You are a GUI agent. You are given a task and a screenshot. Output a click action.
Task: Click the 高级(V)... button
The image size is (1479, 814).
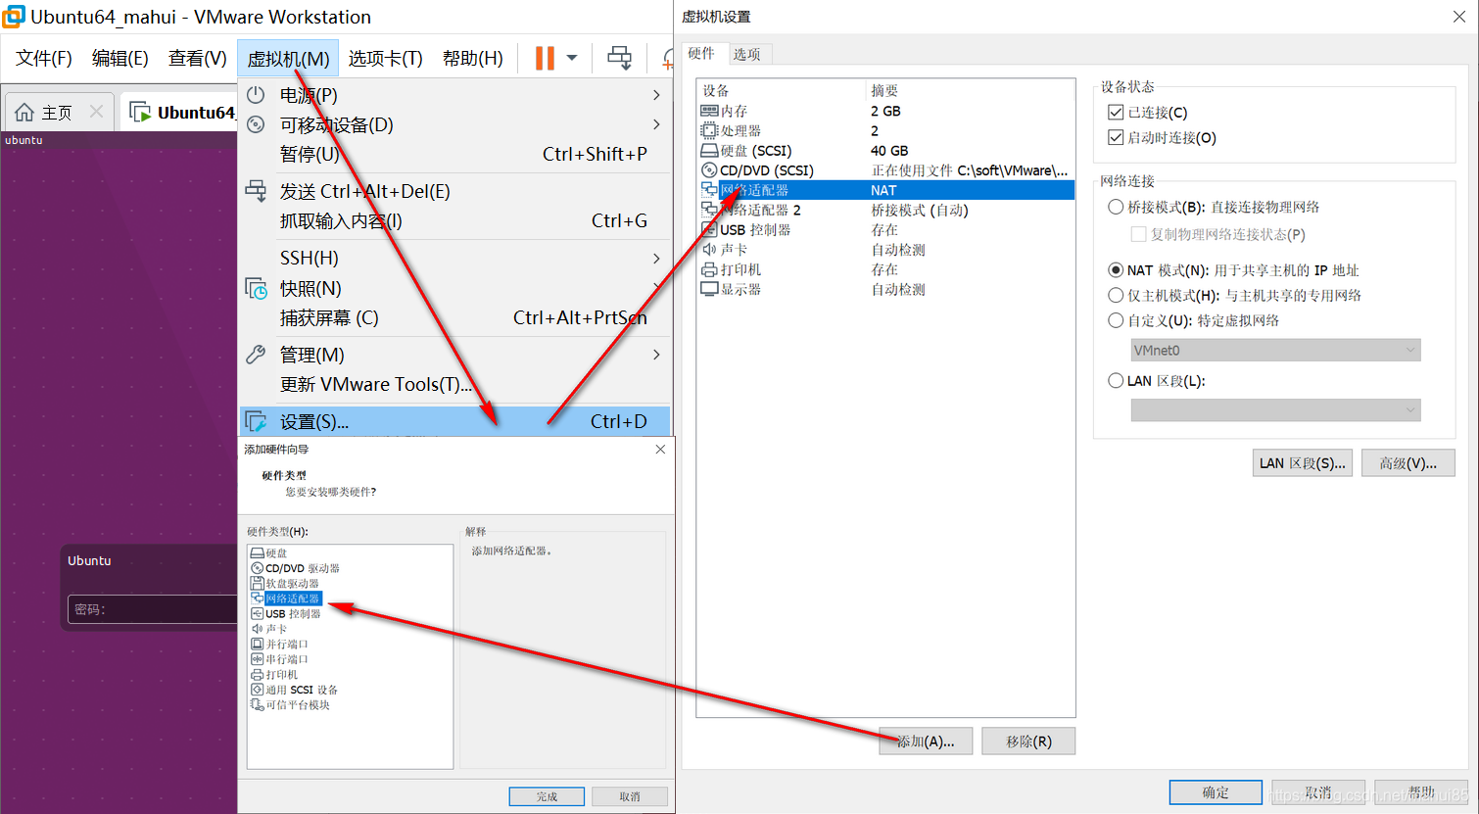click(1408, 463)
